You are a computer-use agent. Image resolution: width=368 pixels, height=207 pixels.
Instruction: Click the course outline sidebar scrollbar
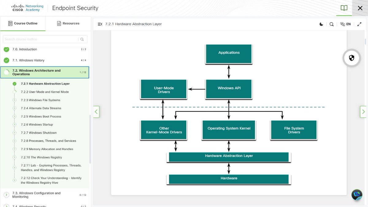[x=90, y=140]
